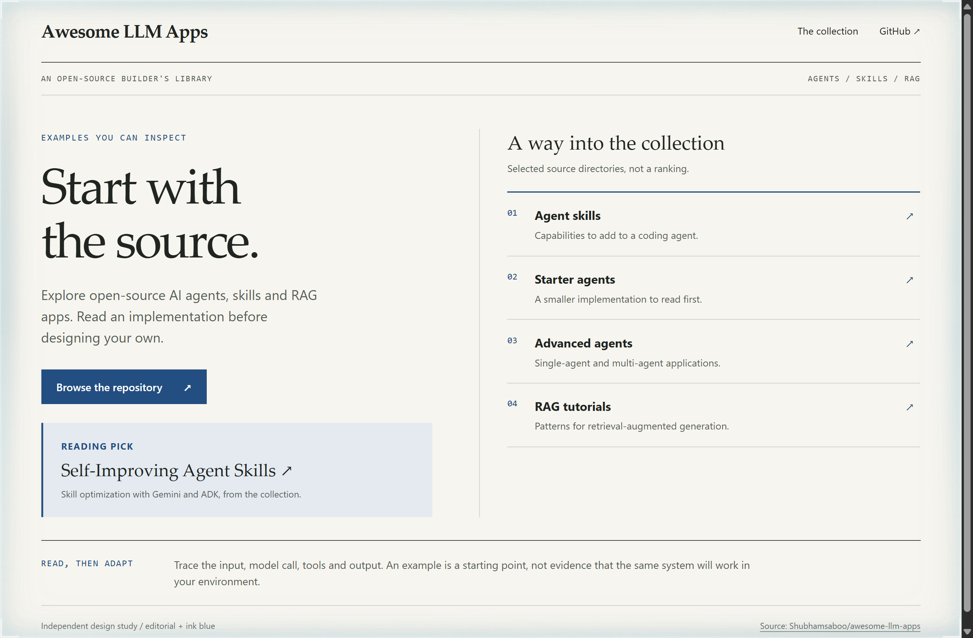
Task: Open the Agent skills directory entry
Action: 713,225
